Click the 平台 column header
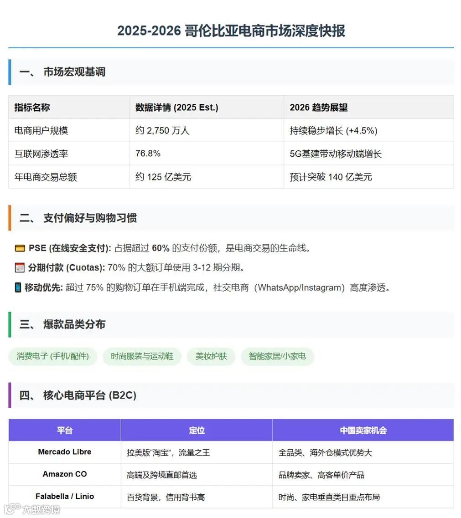The width and height of the screenshot is (461, 518). 65,430
